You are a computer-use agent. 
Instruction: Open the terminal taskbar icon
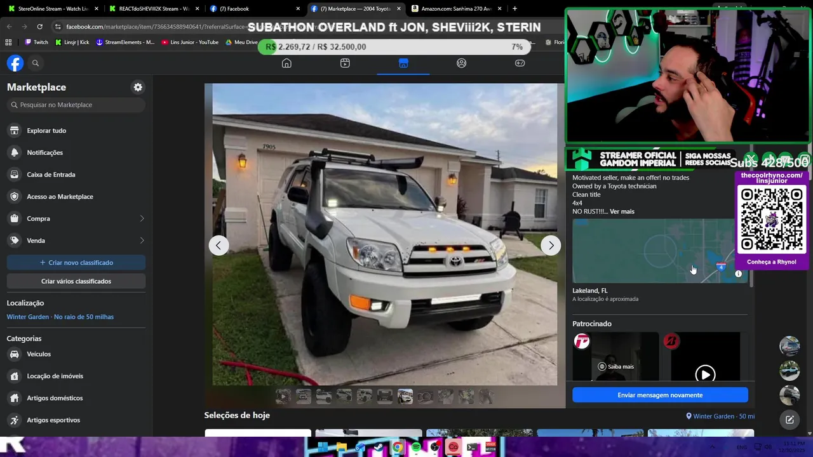tap(472, 447)
